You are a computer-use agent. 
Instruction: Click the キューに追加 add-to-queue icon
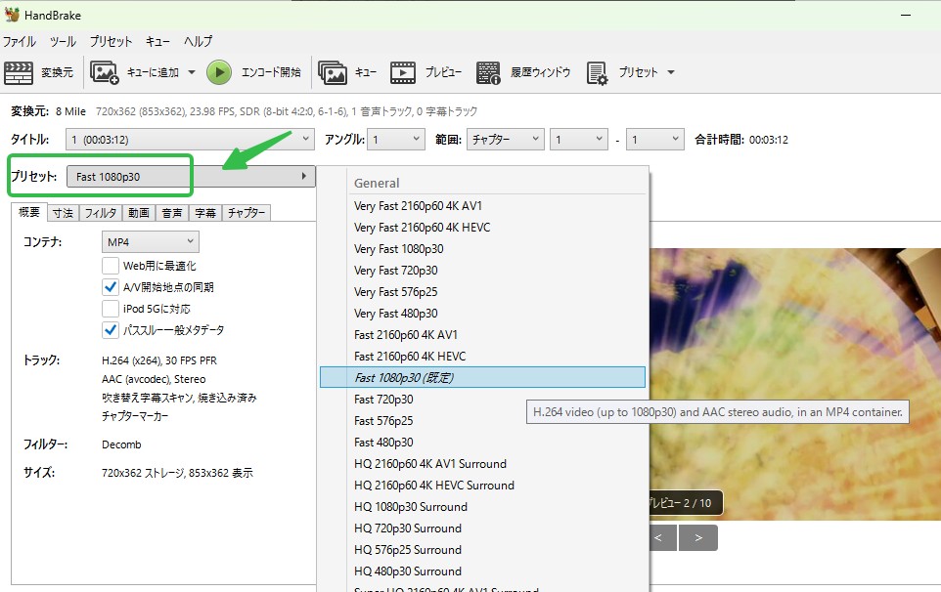[x=105, y=72]
